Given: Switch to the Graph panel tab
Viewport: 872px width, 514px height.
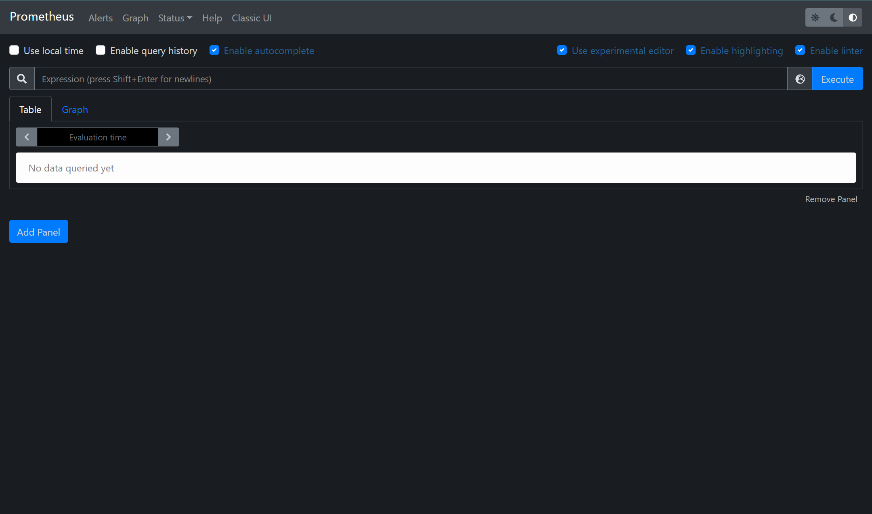Looking at the screenshot, I should point(75,109).
